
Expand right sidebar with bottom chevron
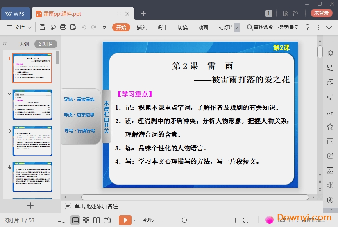click(x=331, y=210)
